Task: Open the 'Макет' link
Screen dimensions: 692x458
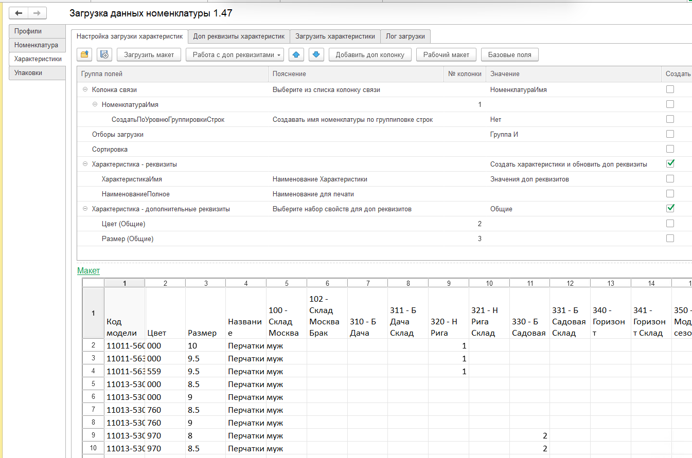Action: pos(88,271)
